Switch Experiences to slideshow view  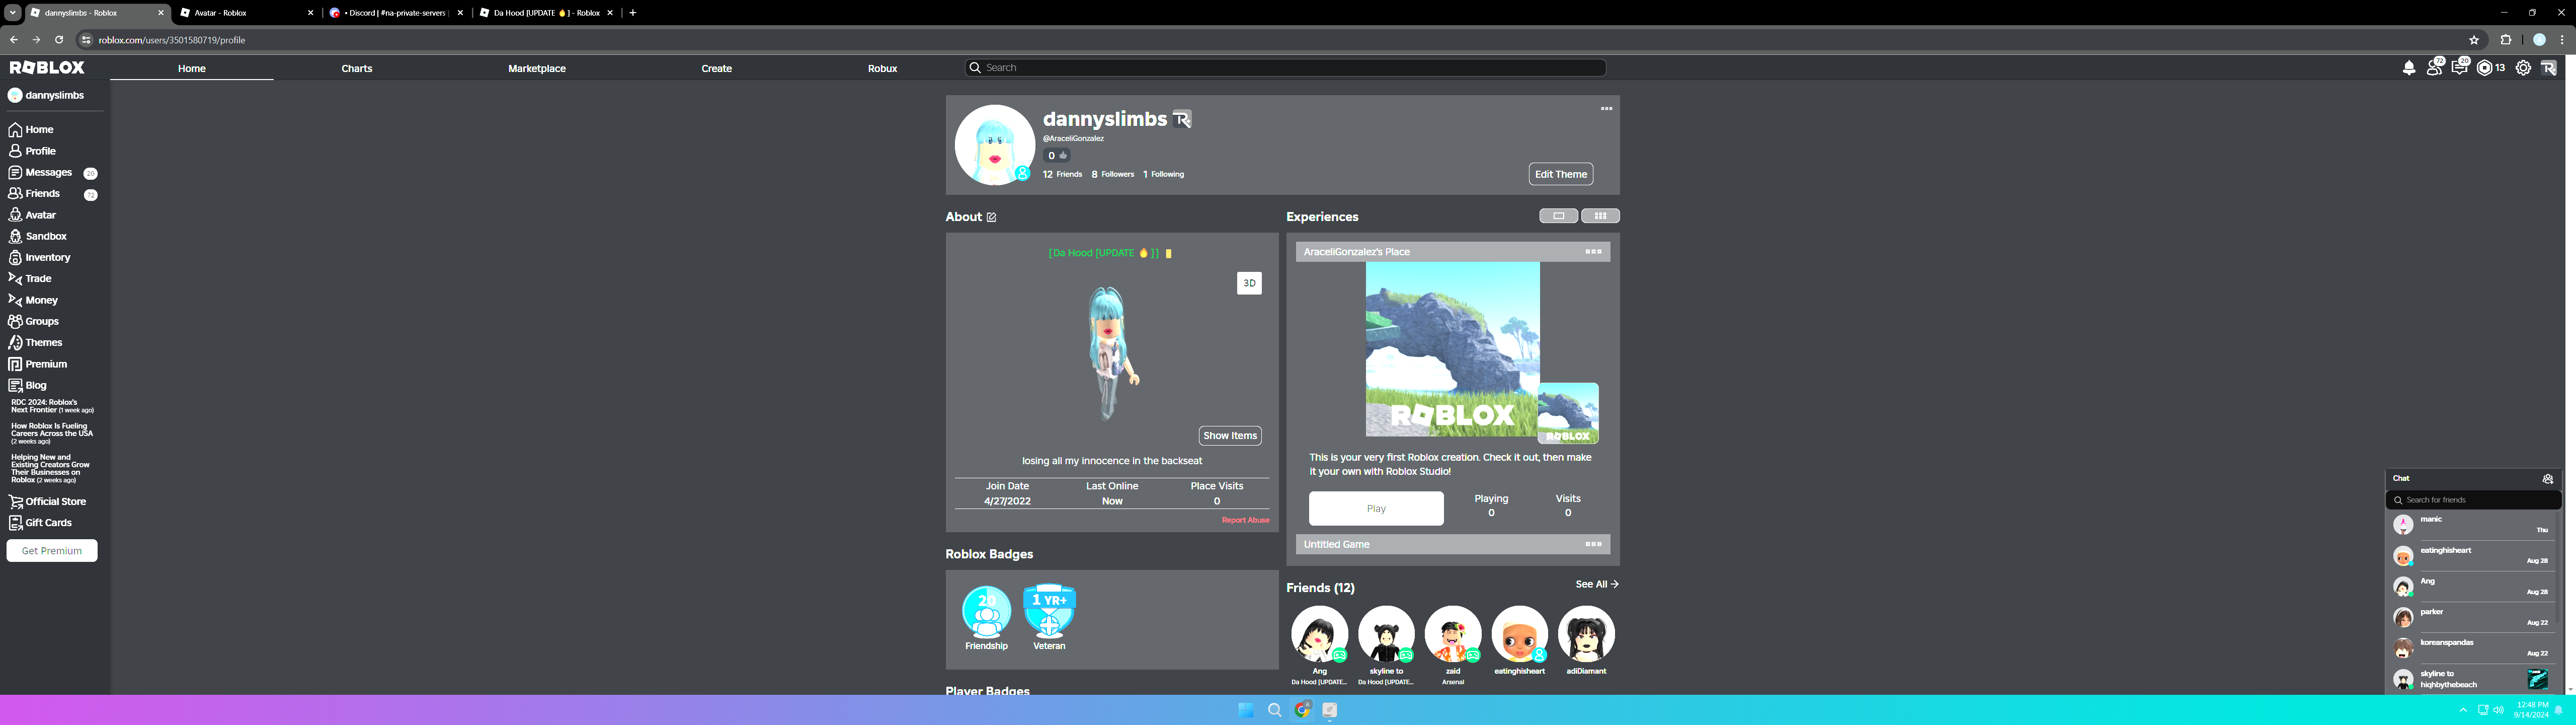(1558, 216)
